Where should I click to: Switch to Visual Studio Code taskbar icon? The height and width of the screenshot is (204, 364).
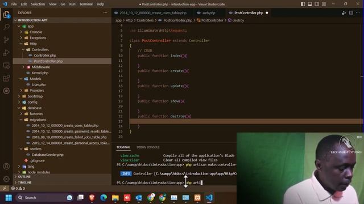[x=209, y=198]
